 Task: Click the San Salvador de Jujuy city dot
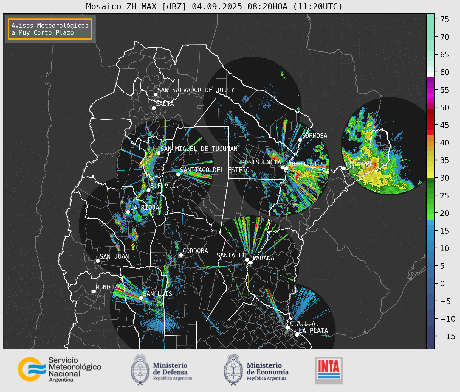click(x=156, y=94)
